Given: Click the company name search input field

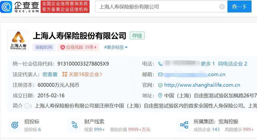Looking at the screenshot, I should [157, 7].
